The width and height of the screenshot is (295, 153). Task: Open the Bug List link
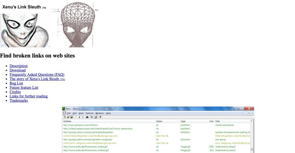(x=16, y=83)
